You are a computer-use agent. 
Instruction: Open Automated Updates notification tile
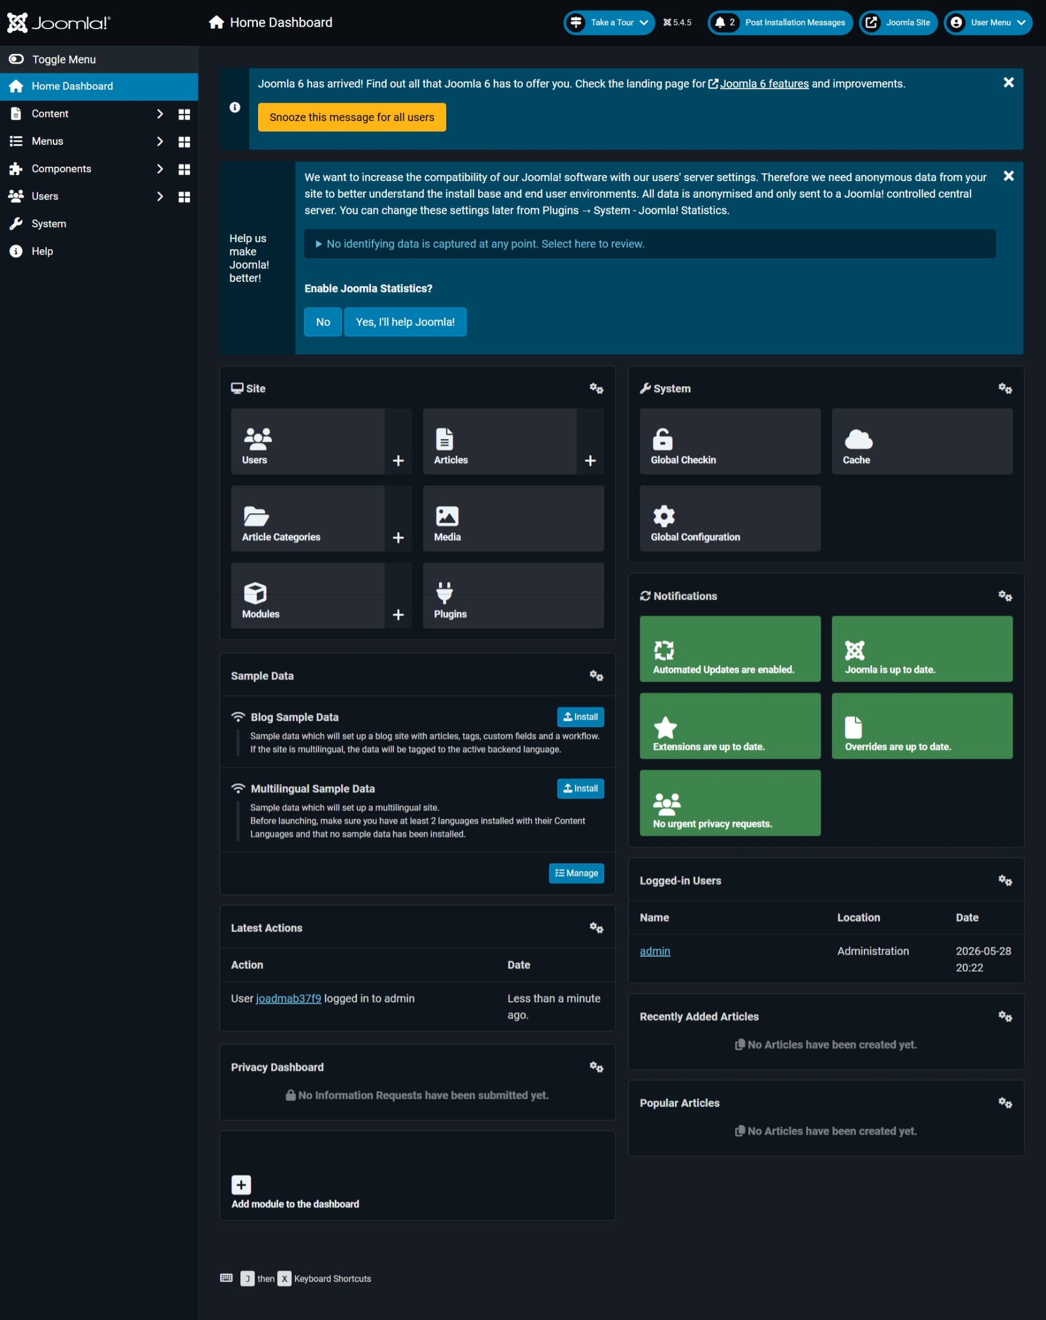(x=730, y=649)
